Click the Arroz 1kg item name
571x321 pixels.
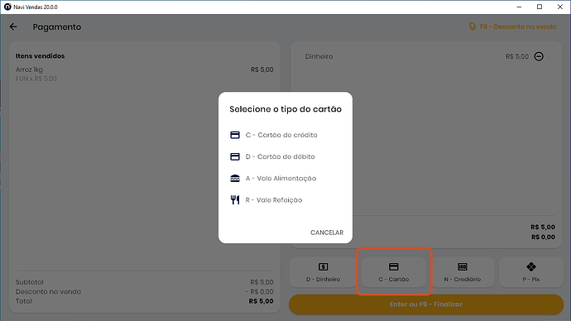(29, 69)
